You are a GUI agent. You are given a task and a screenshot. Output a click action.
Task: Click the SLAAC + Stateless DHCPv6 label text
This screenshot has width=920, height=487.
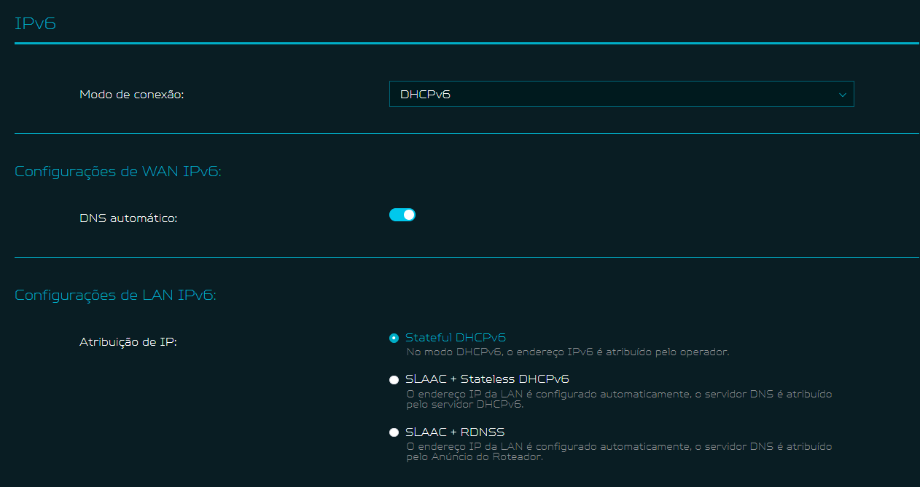point(487,379)
